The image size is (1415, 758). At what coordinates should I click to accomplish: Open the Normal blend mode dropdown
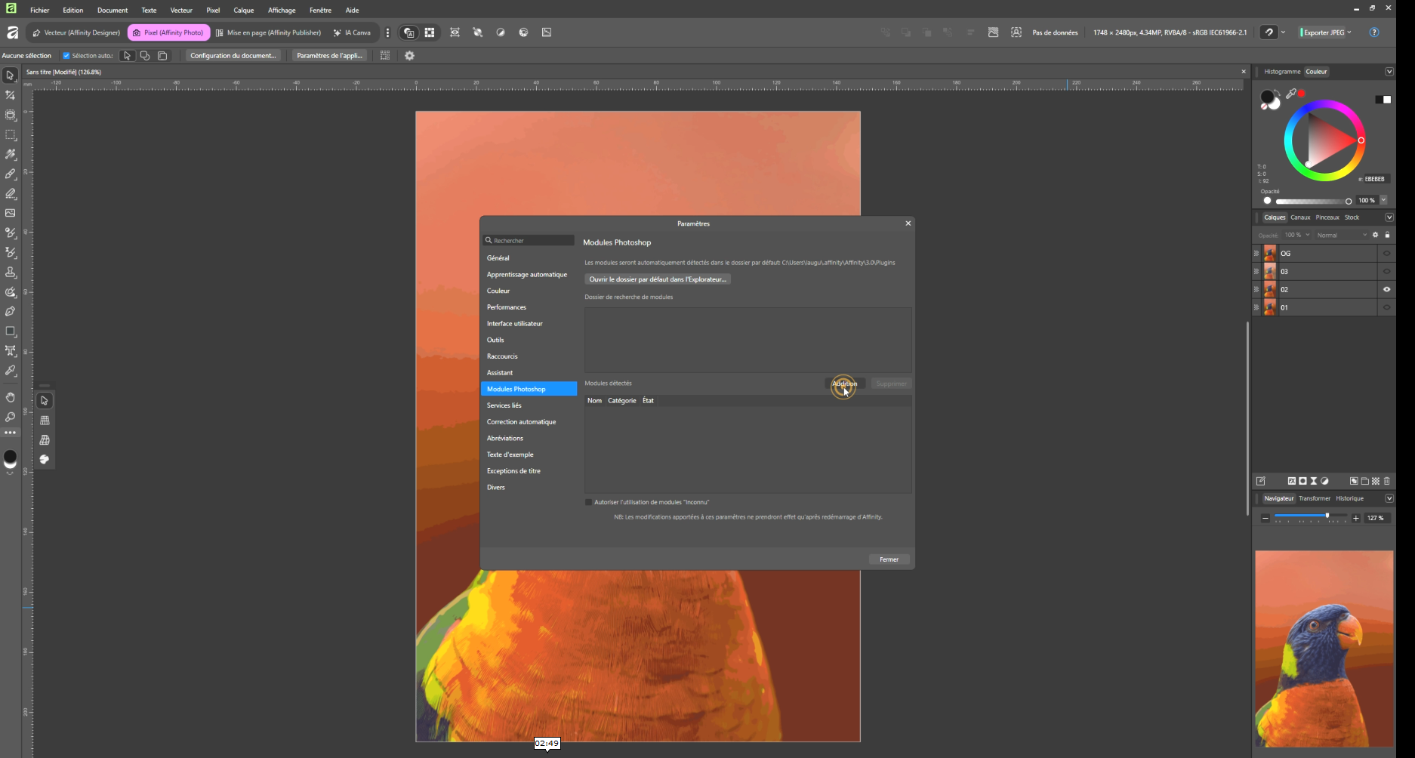tap(1341, 236)
